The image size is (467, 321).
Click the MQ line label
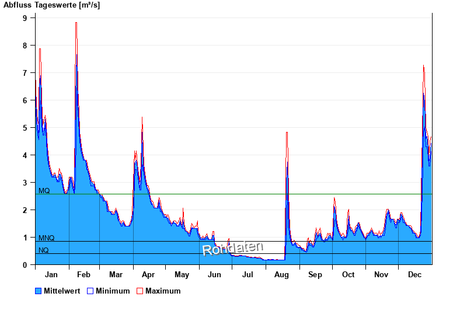[x=44, y=191]
